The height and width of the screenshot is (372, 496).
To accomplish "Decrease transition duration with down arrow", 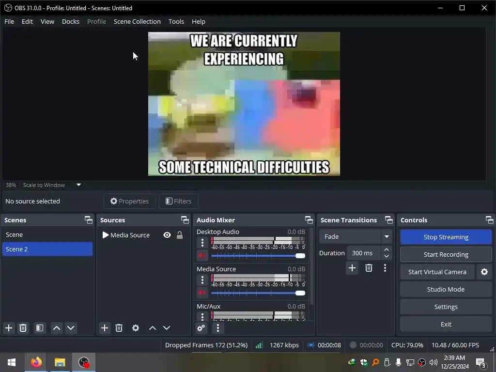I will (x=386, y=256).
